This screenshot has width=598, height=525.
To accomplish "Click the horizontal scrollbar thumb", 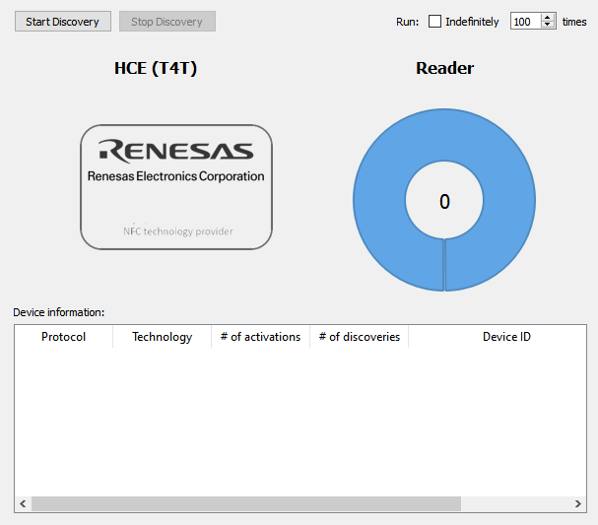I will [x=245, y=503].
